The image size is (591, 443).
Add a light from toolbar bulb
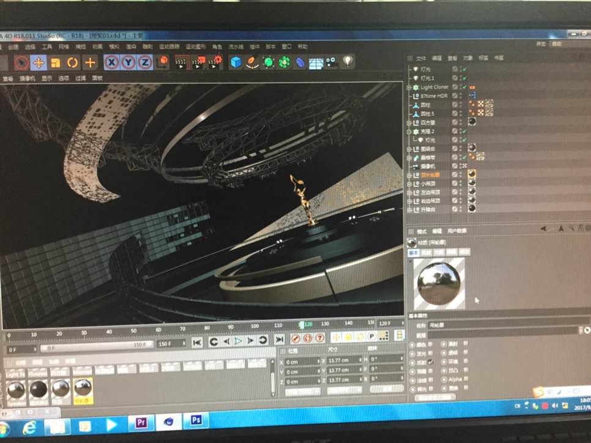[x=348, y=61]
